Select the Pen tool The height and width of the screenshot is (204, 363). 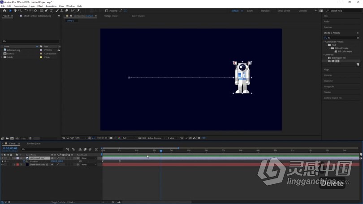pos(46,11)
